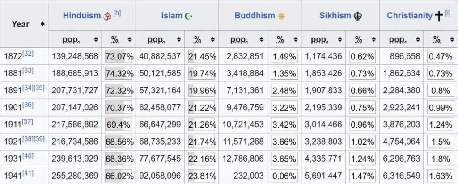The width and height of the screenshot is (458, 184).
Task: Sort by Christianity population arrows
Action: point(418,39)
